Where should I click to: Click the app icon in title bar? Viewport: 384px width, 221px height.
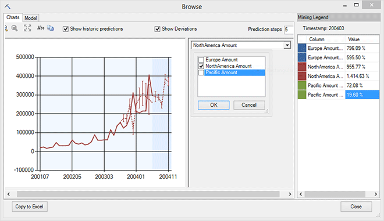click(8, 6)
